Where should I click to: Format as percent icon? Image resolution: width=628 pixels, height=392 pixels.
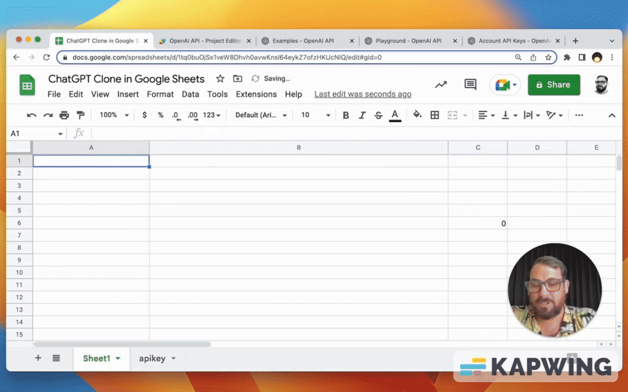tap(160, 115)
